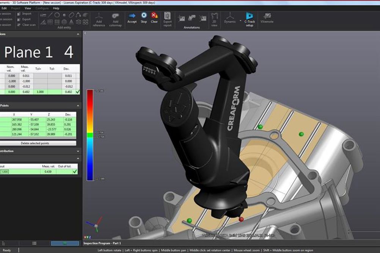This screenshot has height=253, width=380.
Task: Collapse the Points panel
Action: coord(78,106)
